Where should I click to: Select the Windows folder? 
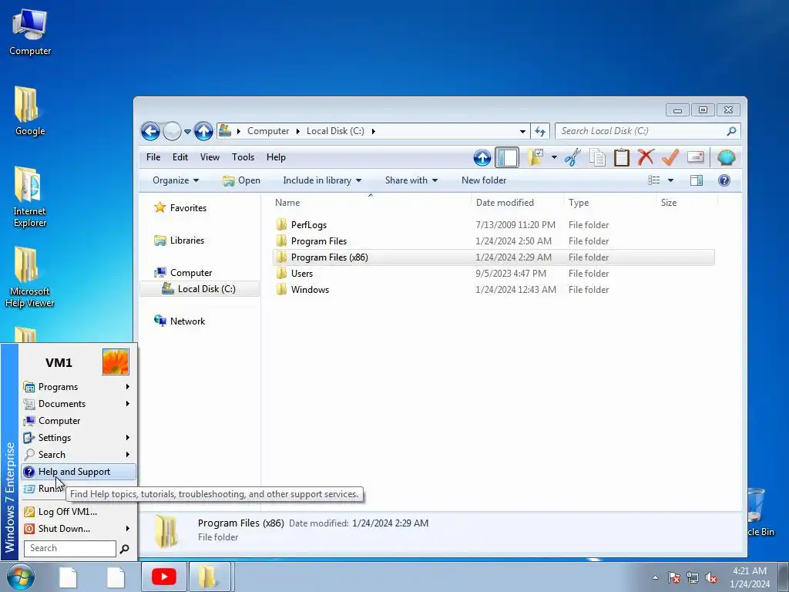point(310,290)
